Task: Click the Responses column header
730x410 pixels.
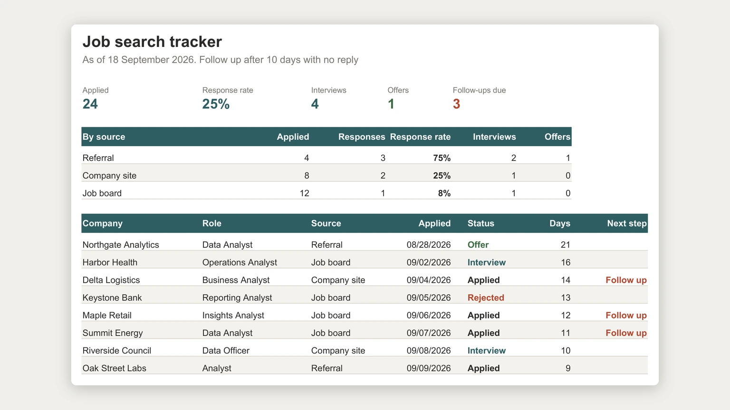Action: [x=362, y=137]
